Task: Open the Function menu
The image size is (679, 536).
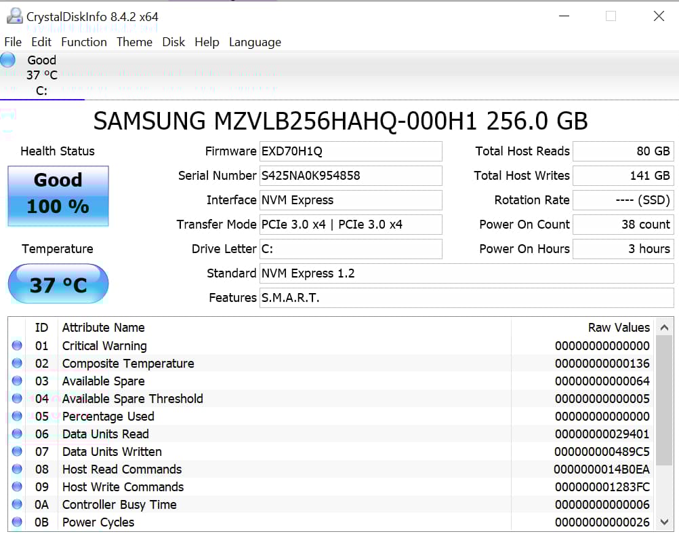Action: pos(83,42)
